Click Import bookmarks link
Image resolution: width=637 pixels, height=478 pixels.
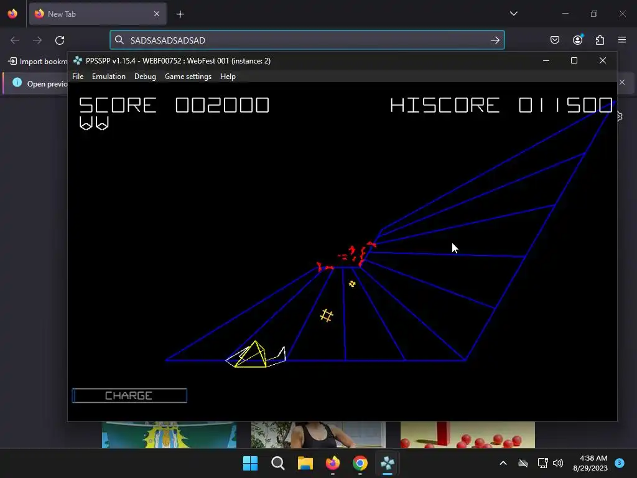38,62
